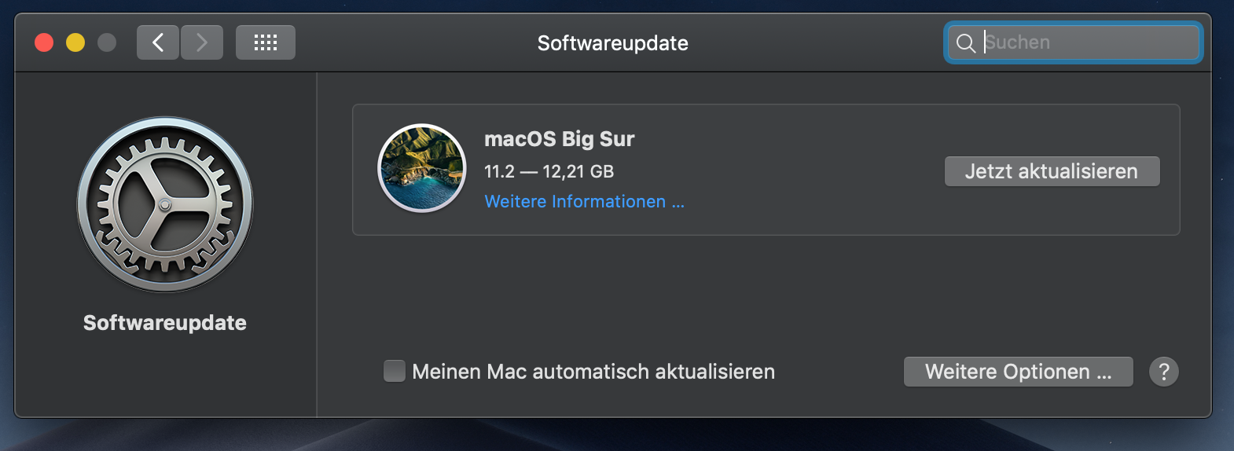Open help with the question mark button

pyautogui.click(x=1164, y=372)
